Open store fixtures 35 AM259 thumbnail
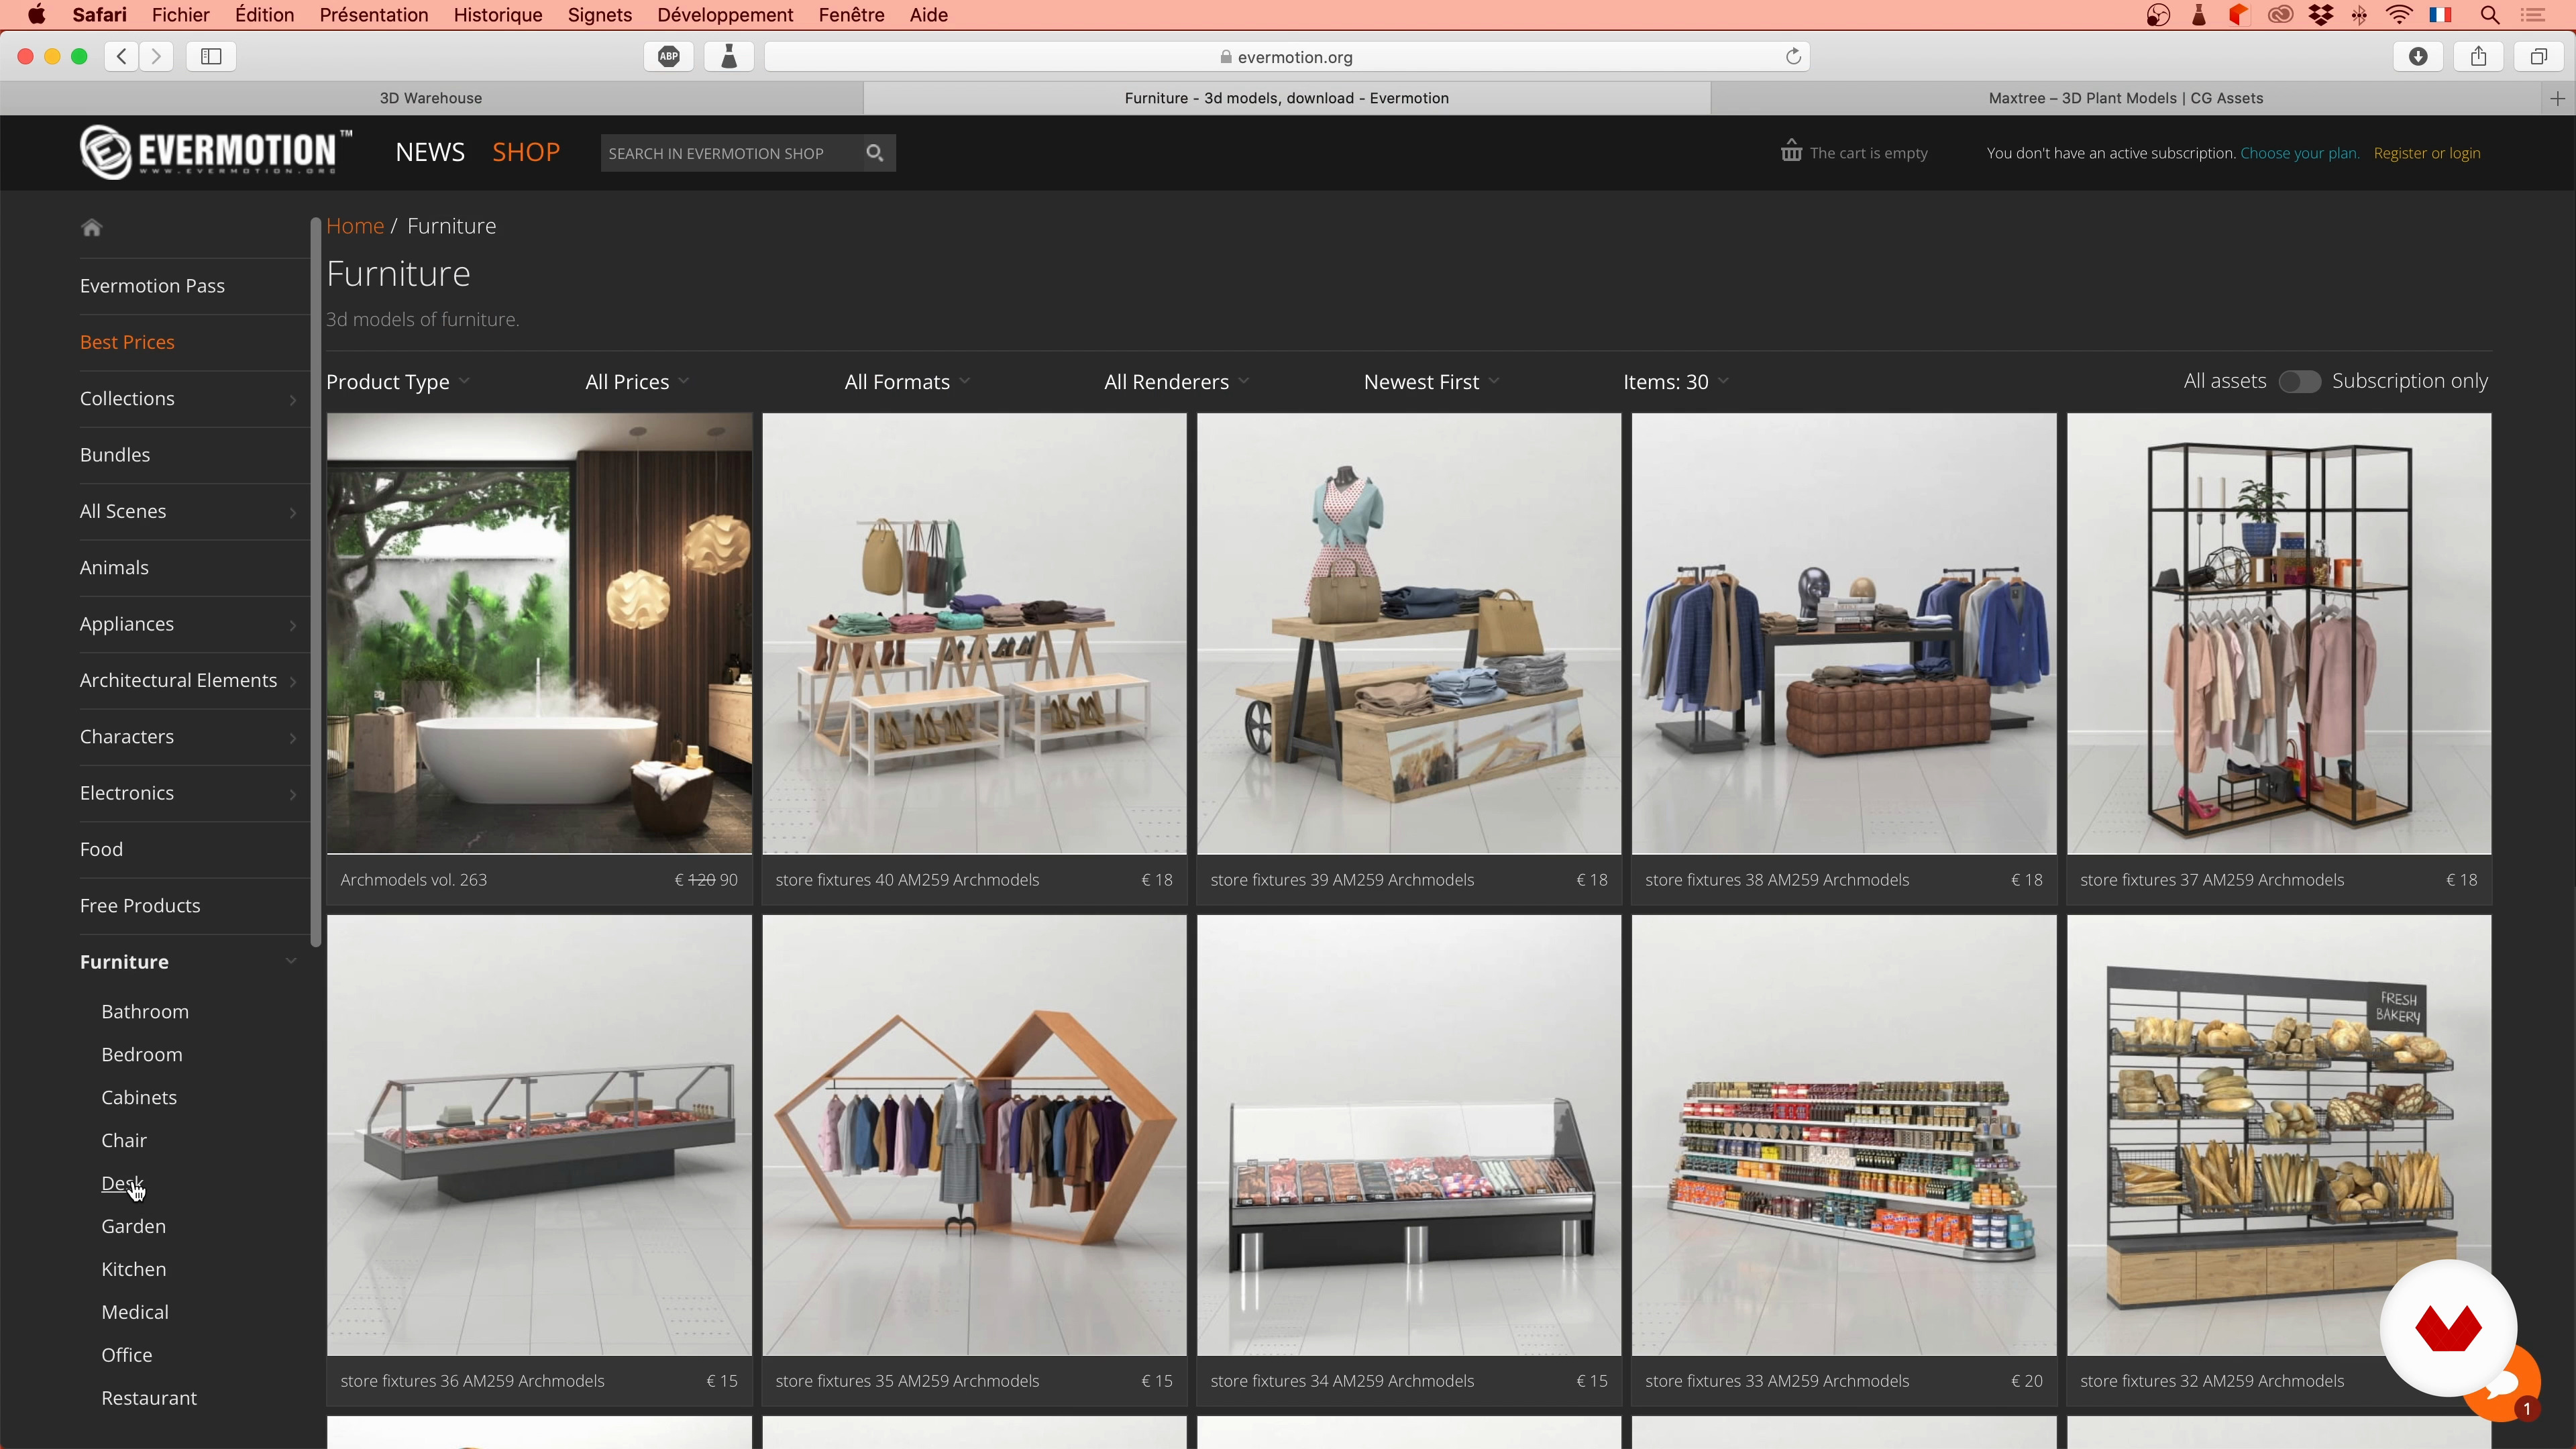The width and height of the screenshot is (2576, 1449). 974,1135
